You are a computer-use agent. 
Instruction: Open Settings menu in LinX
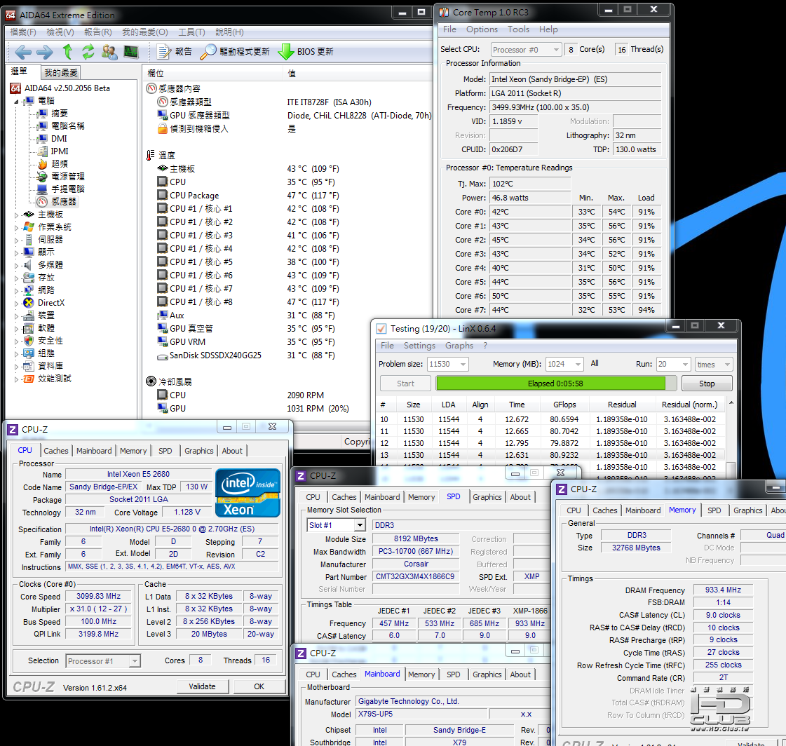pyautogui.click(x=419, y=346)
